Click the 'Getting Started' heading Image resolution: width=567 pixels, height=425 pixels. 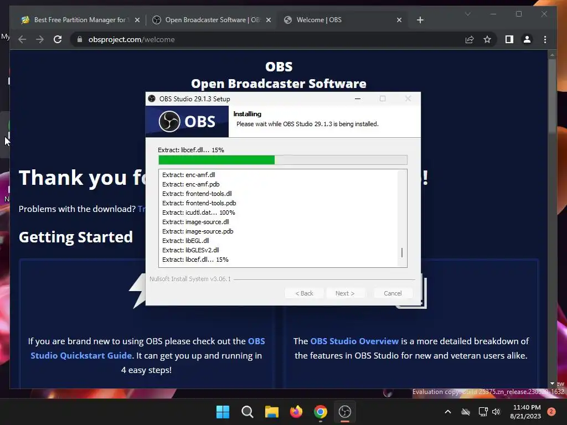click(75, 237)
